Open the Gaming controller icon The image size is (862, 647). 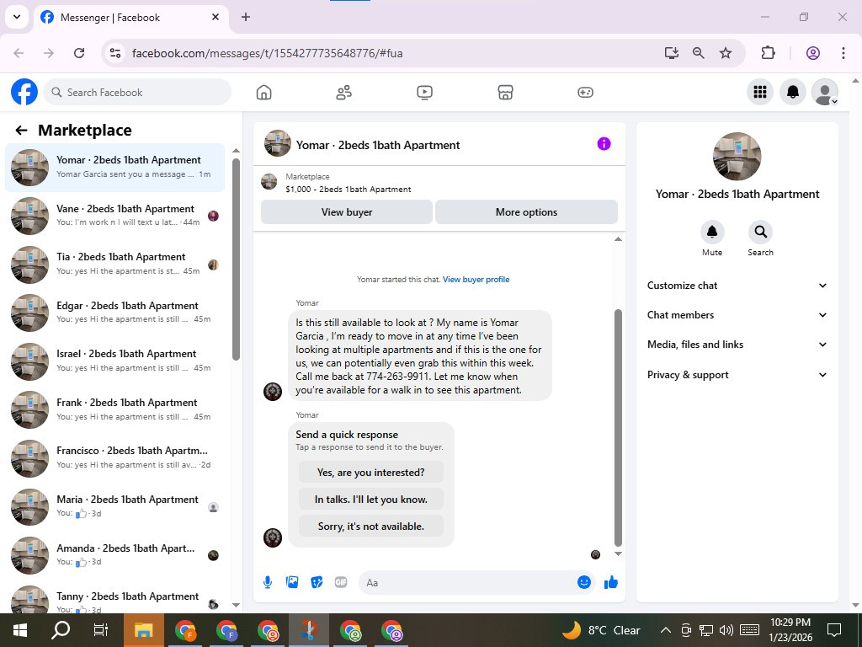tap(585, 93)
